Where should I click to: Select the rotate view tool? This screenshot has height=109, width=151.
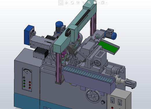click(72, 3)
